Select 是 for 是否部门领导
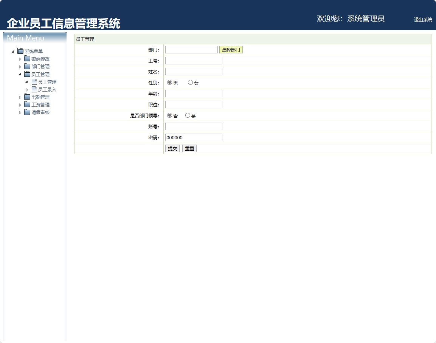This screenshot has width=436, height=343. [188, 115]
